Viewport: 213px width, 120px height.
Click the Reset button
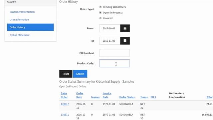pyautogui.click(x=66, y=74)
